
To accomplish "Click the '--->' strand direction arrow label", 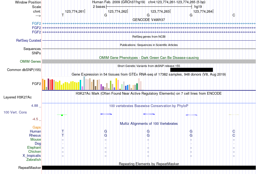I will pos(38,16).
